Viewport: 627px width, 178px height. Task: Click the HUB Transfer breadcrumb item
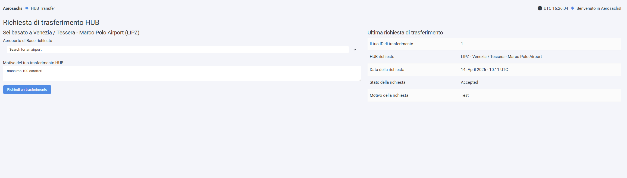[43, 8]
